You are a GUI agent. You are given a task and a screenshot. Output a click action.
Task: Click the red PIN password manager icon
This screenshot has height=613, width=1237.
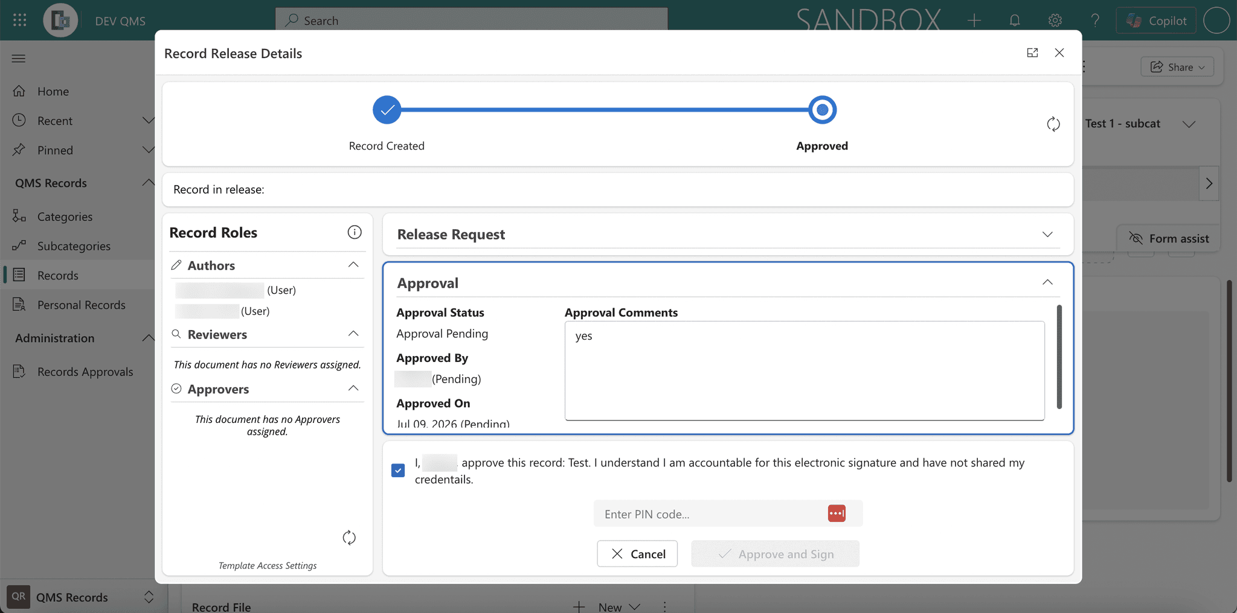point(837,513)
